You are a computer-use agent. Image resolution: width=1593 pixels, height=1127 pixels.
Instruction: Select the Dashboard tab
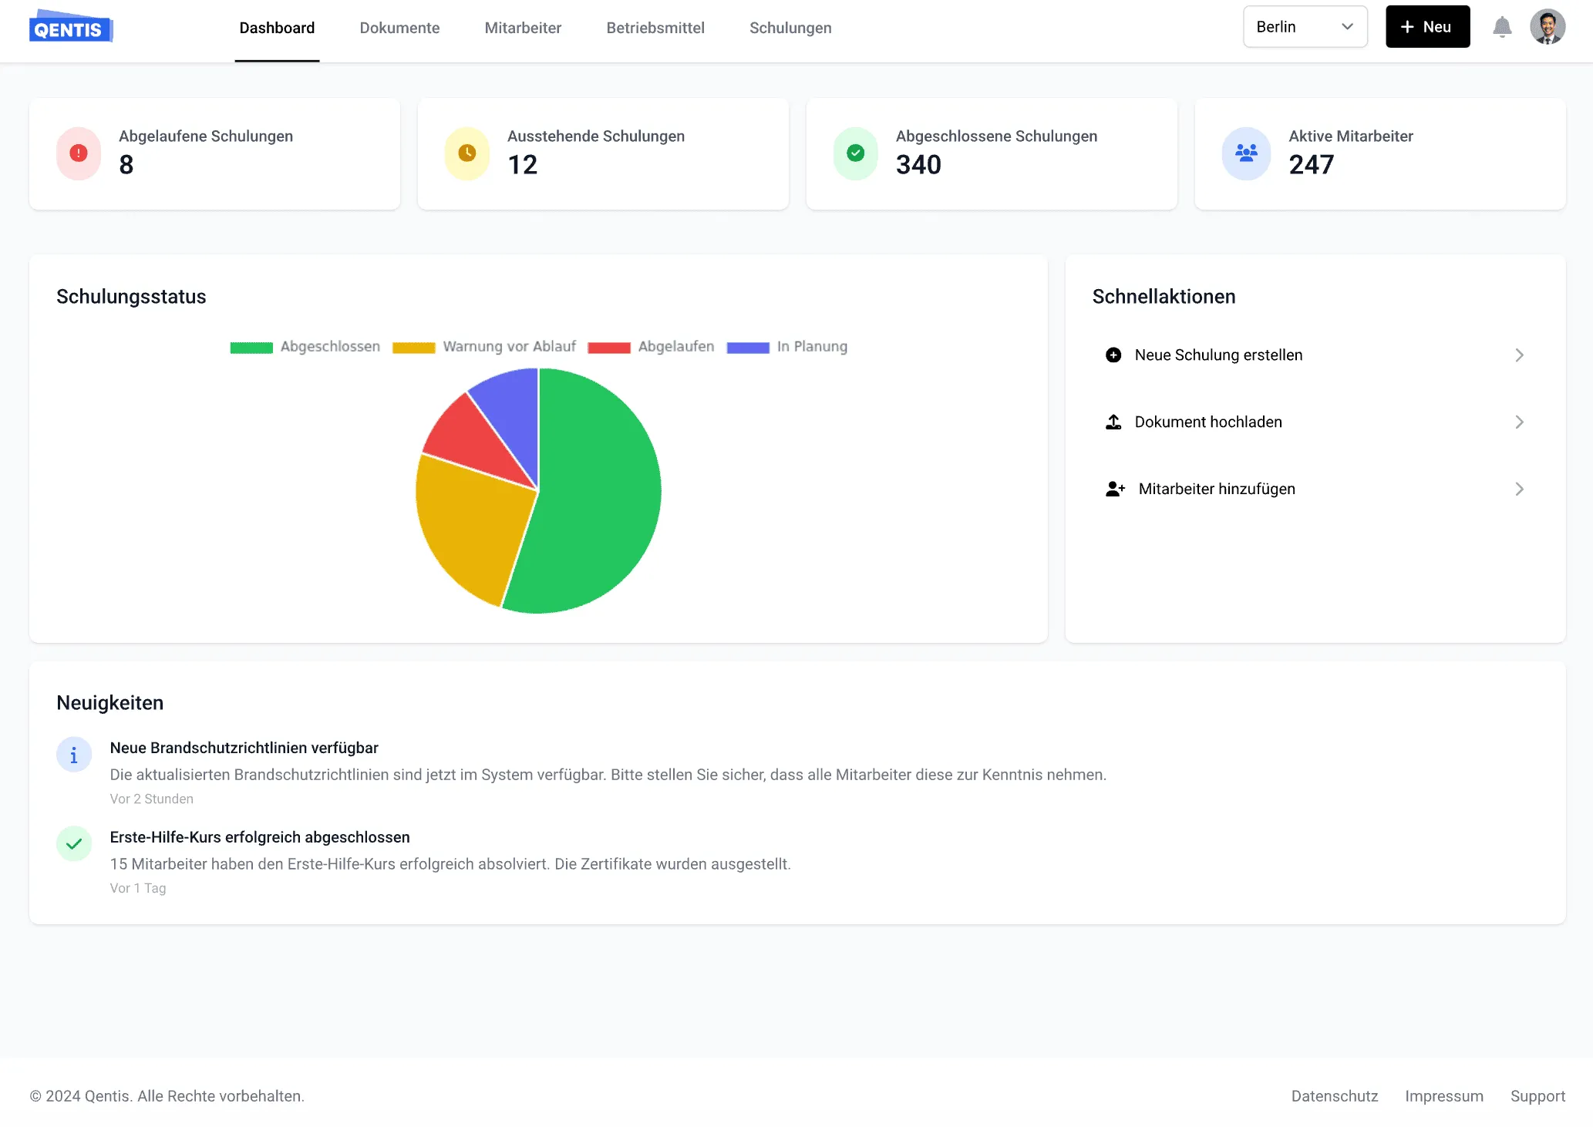pos(277,28)
